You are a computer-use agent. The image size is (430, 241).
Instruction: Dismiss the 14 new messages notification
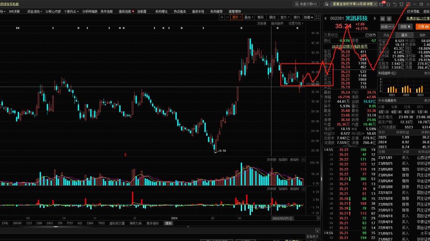tap(375, 4)
